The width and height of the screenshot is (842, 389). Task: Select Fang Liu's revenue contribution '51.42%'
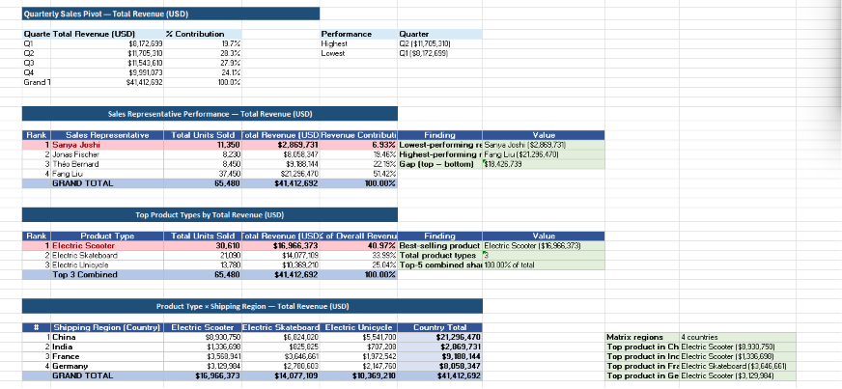358,174
